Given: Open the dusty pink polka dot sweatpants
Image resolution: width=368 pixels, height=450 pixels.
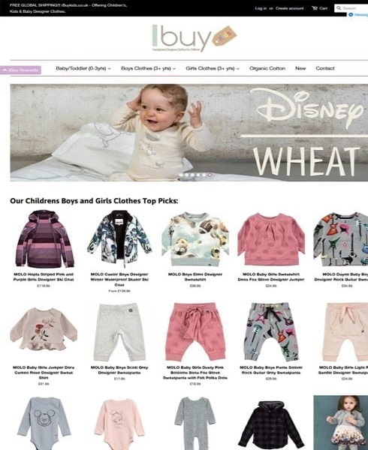Looking at the screenshot, I should (x=195, y=332).
